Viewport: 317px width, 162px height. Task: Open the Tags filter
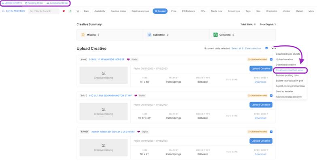(x=248, y=11)
